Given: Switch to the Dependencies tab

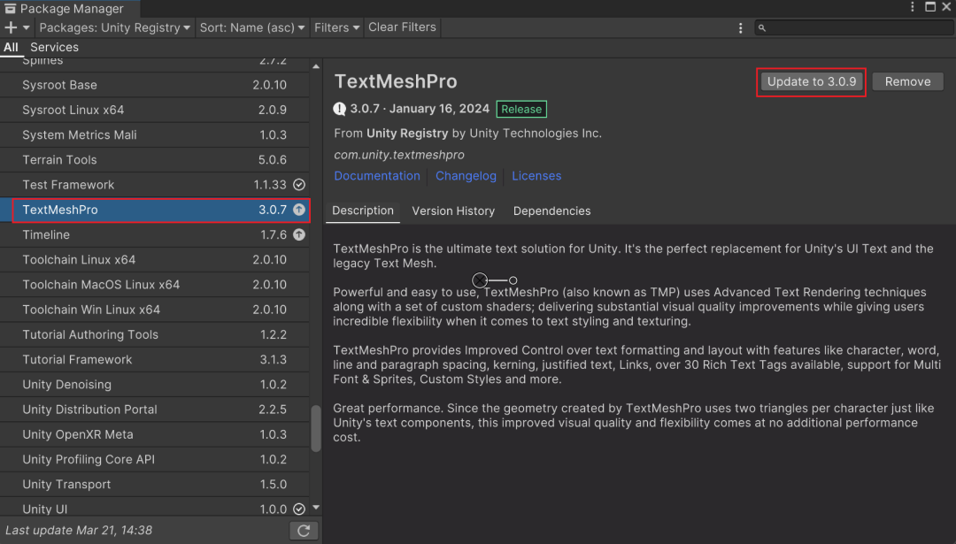Looking at the screenshot, I should [x=551, y=211].
